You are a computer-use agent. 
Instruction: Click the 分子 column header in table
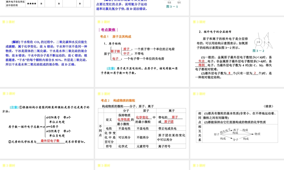point(126,110)
